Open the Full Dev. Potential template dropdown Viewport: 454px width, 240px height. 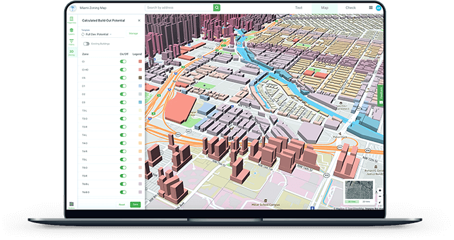pos(103,35)
